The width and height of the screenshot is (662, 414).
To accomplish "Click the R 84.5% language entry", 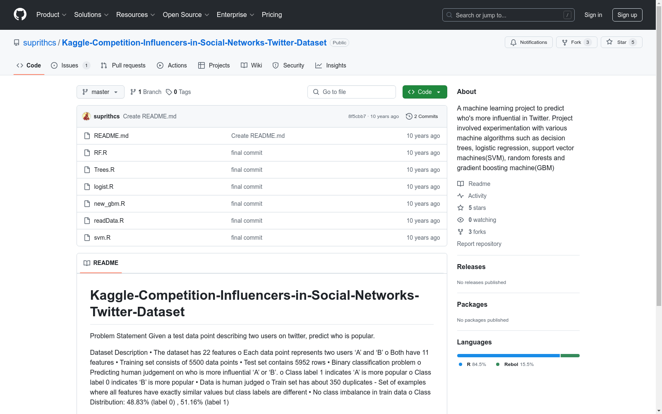I will tap(473, 364).
